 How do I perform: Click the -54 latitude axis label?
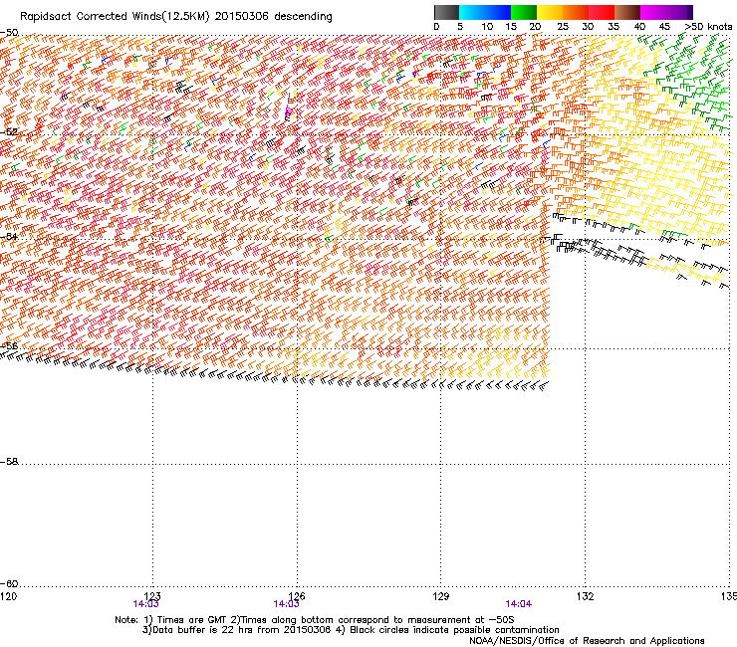click(9, 236)
